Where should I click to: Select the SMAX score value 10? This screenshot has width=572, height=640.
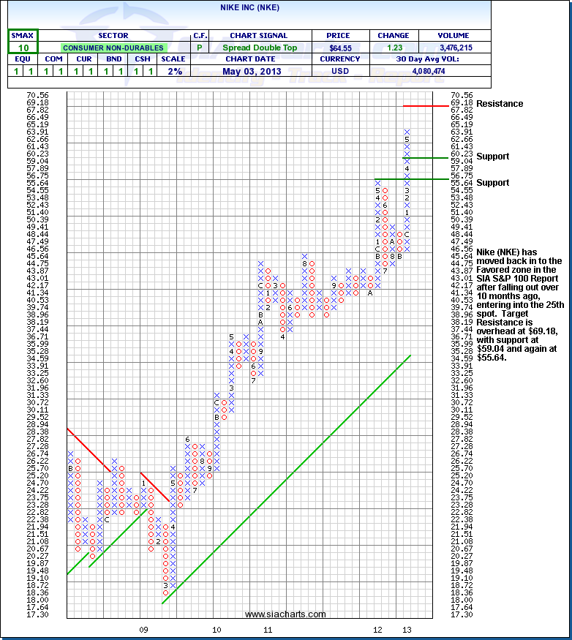(22, 48)
